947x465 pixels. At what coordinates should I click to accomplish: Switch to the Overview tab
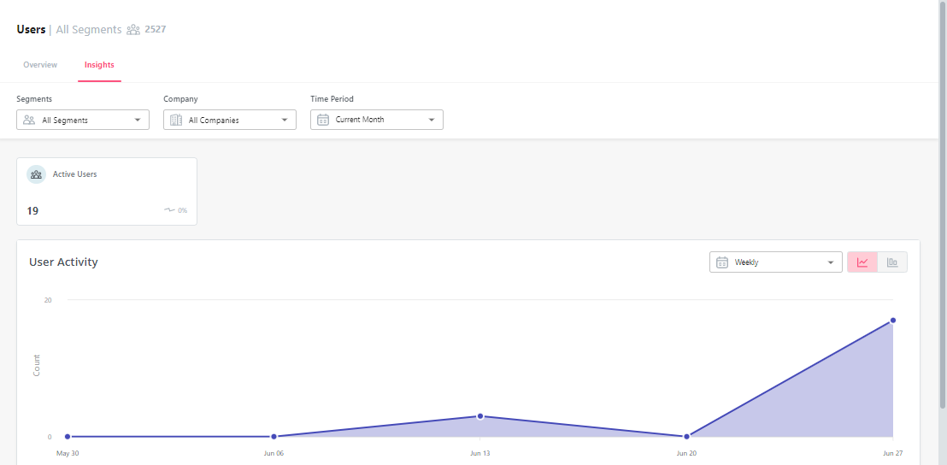[40, 65]
